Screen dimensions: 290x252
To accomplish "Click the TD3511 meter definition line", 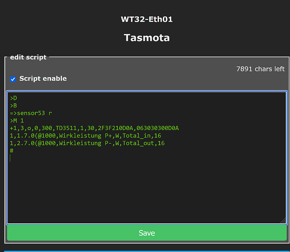I will [94, 128].
